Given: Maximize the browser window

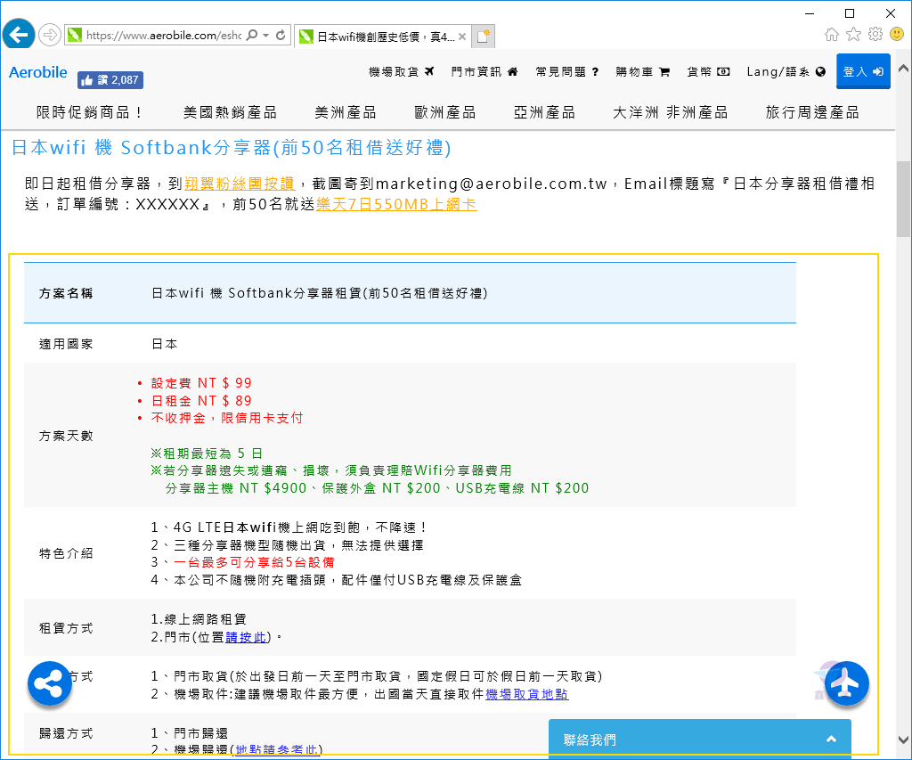Looking at the screenshot, I should click(x=850, y=13).
